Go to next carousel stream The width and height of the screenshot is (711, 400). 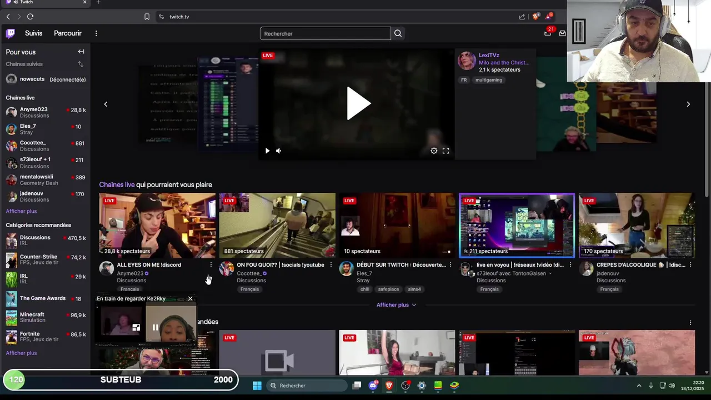pos(688,104)
